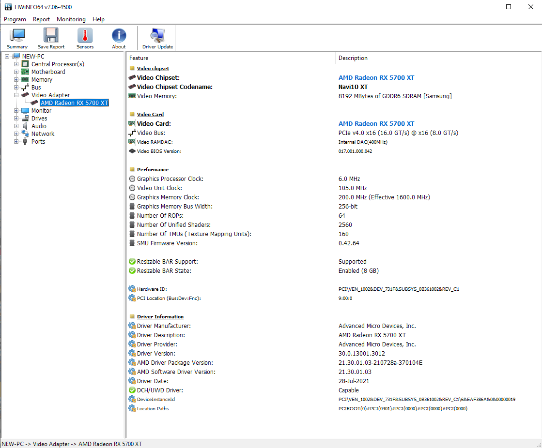Click the Driver Information section heading
Viewport: 542px width, 448px height.
pos(160,316)
